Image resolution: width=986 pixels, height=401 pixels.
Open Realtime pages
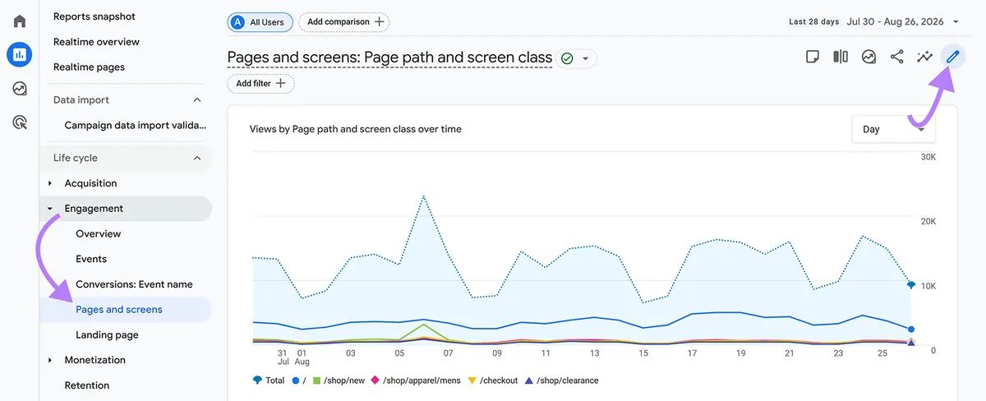coord(89,67)
